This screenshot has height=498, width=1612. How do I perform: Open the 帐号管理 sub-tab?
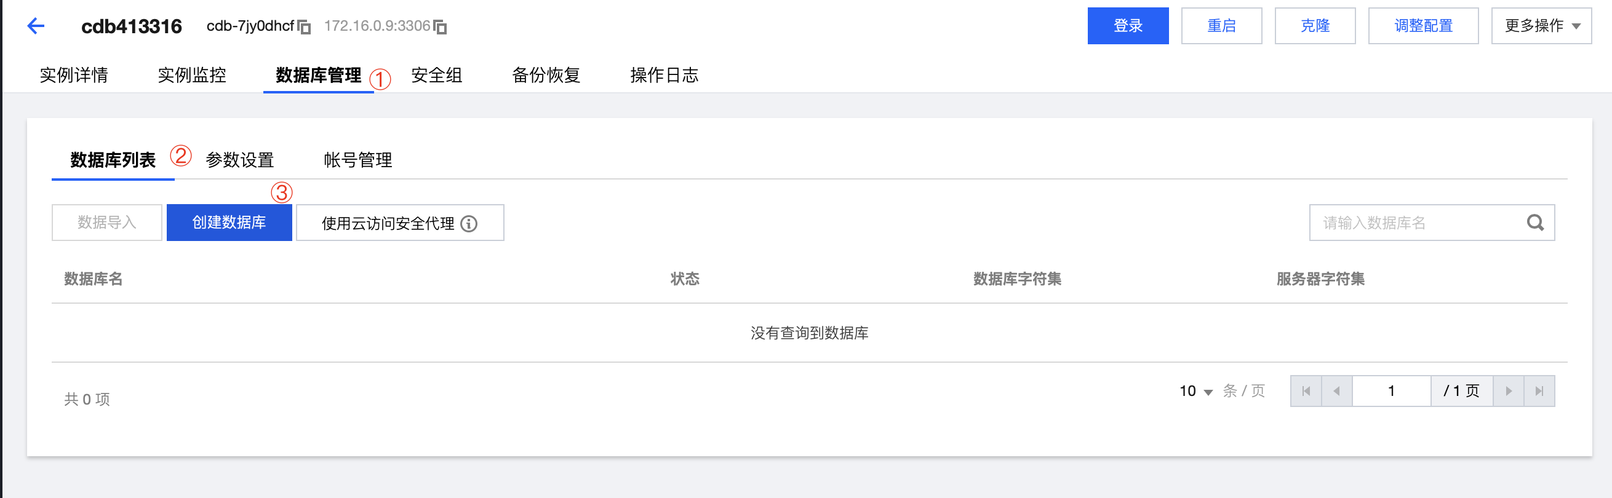pos(357,160)
